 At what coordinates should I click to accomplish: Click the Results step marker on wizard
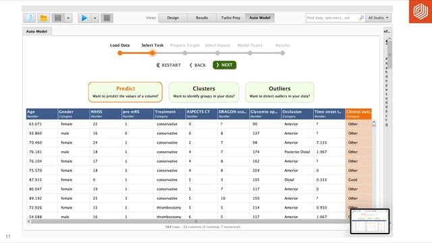pyautogui.click(x=282, y=53)
